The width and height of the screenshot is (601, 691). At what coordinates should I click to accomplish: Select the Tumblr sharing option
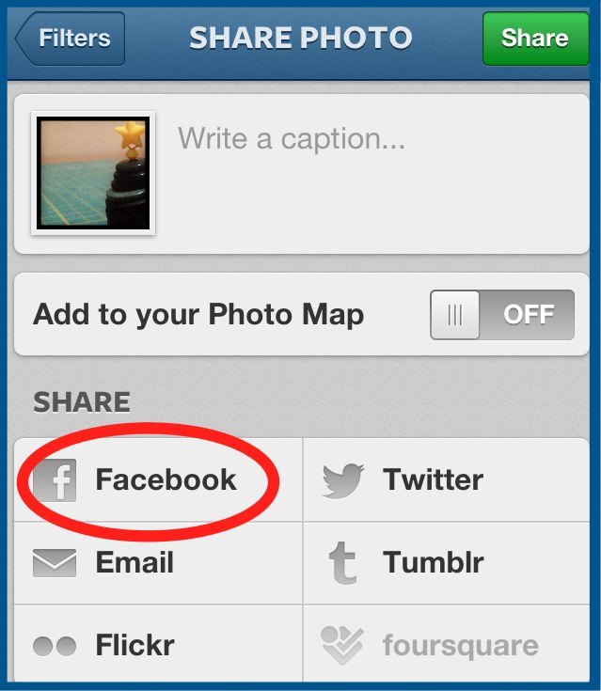pos(446,563)
